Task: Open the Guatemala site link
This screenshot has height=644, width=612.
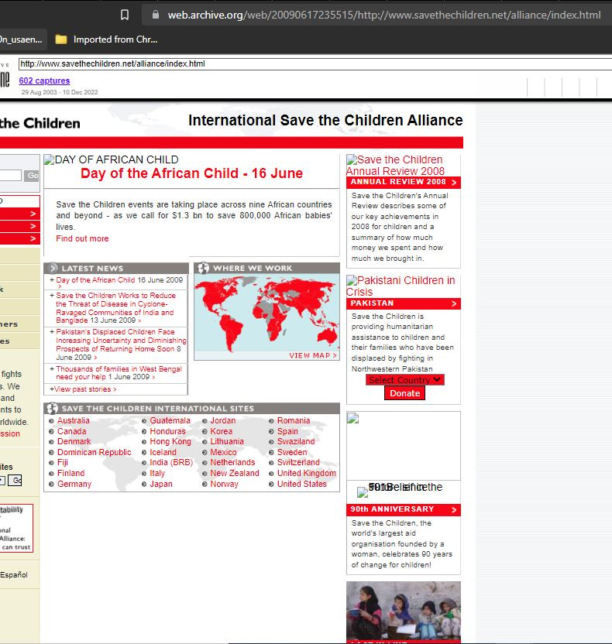Action: coord(170,420)
